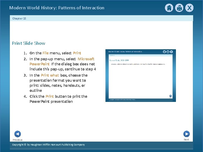Screen dimensions: 203x152
Task: Click the orange 'File' word in step 1
Action: (x=45, y=53)
